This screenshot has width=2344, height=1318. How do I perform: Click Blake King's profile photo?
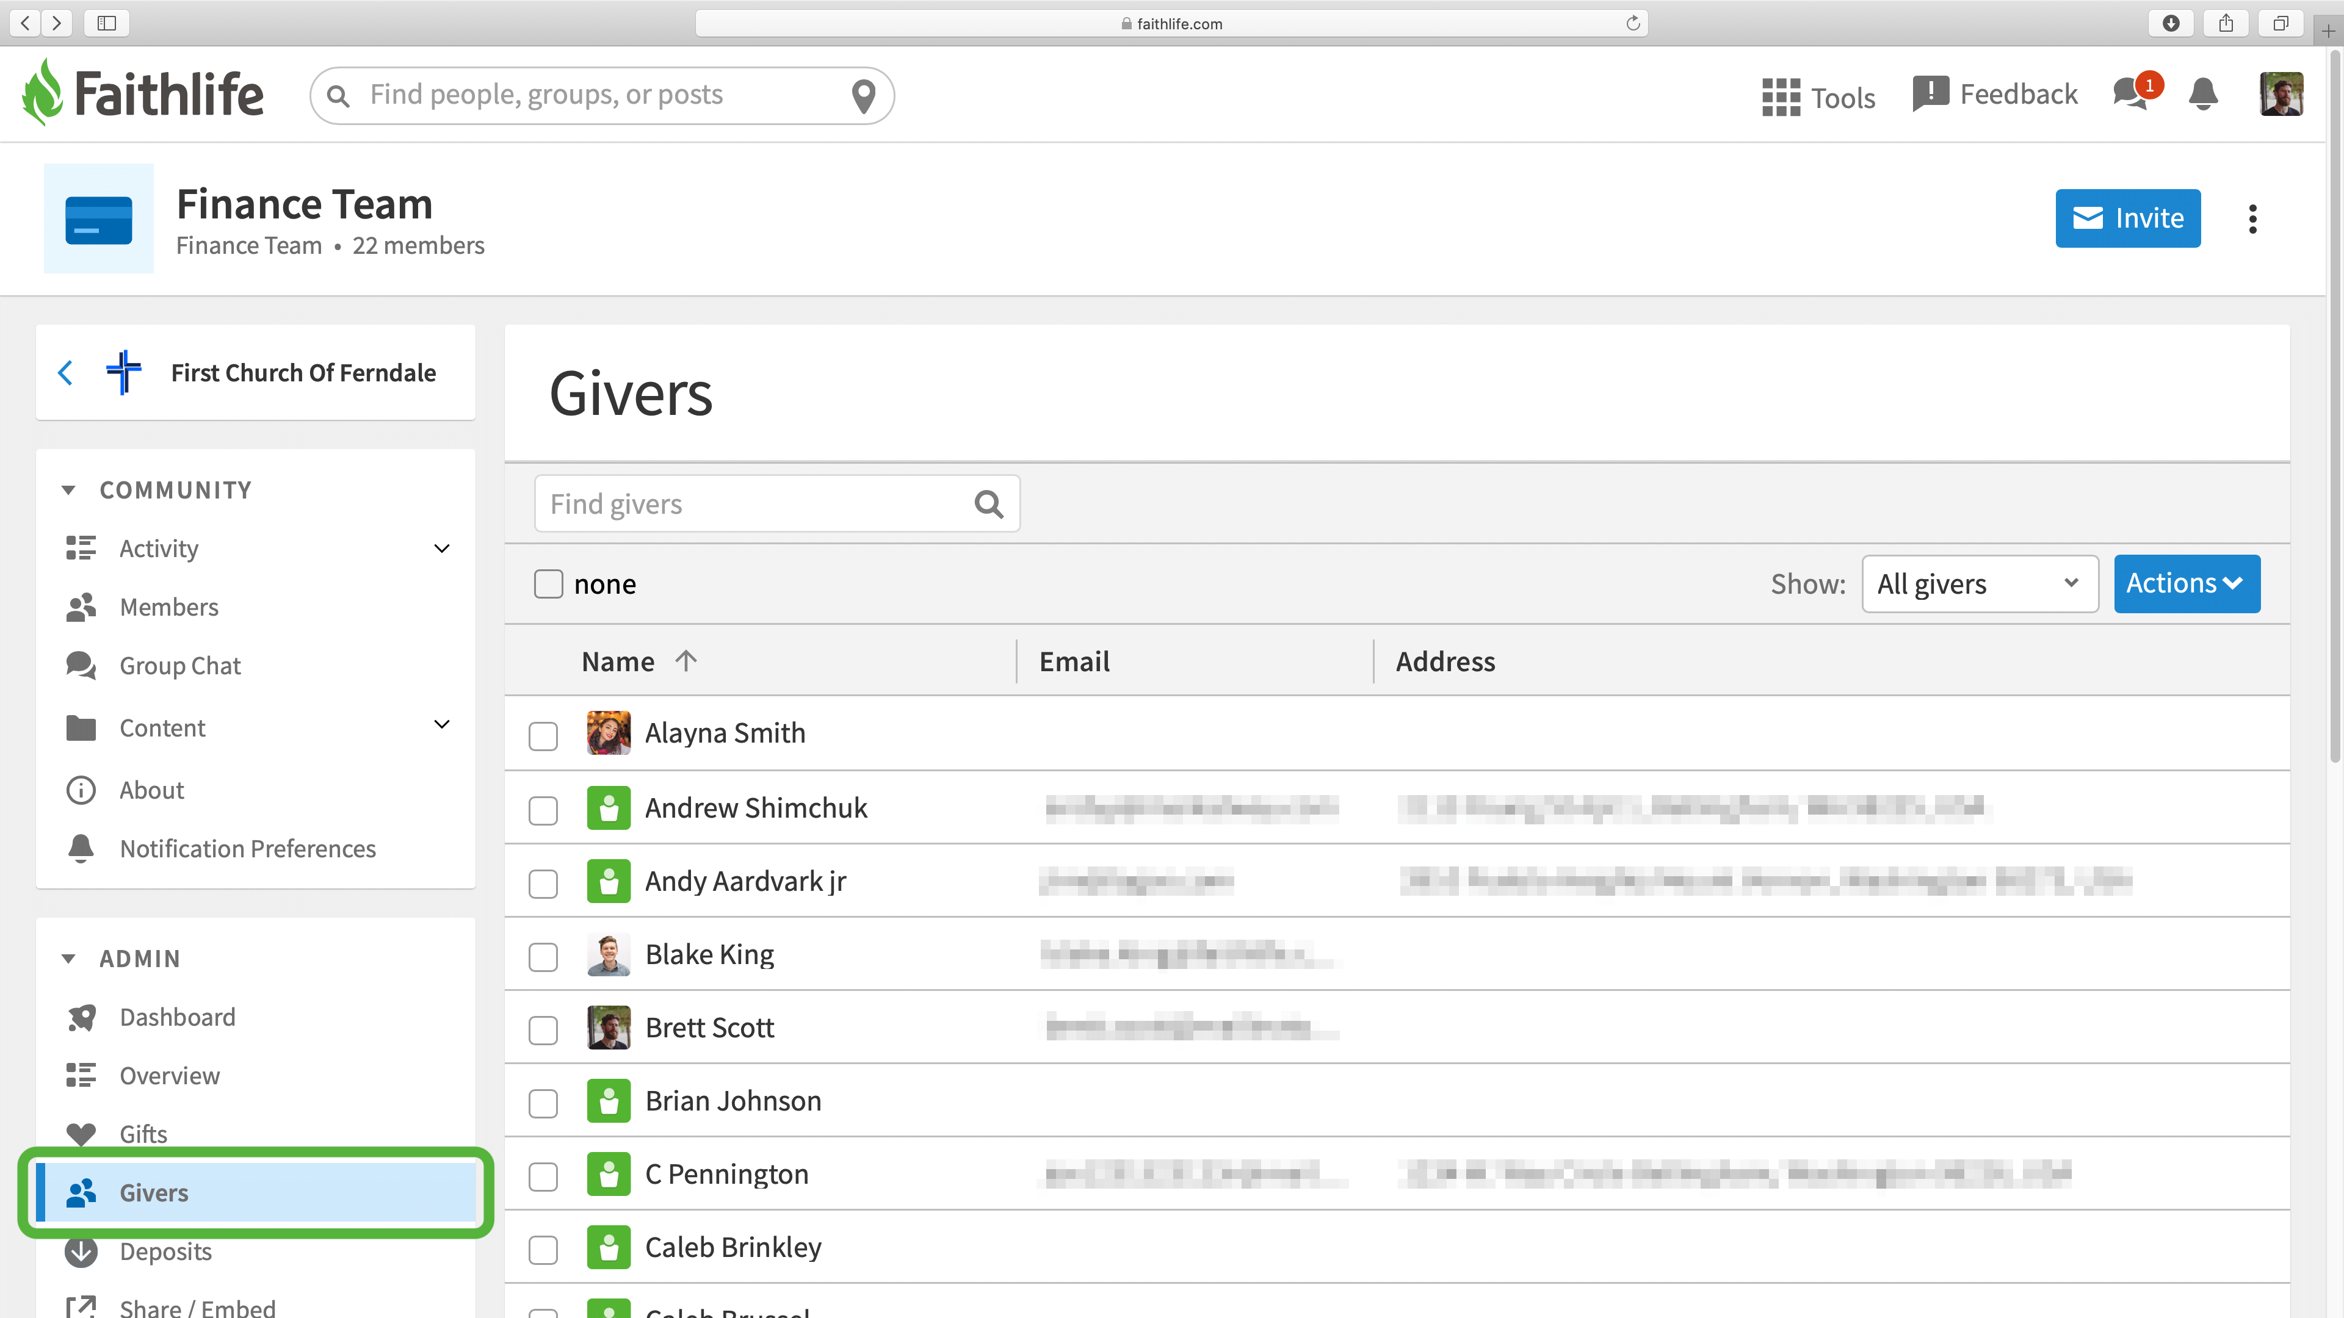point(609,955)
